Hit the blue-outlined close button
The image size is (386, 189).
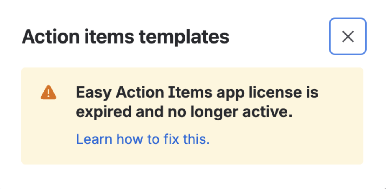pyautogui.click(x=348, y=37)
